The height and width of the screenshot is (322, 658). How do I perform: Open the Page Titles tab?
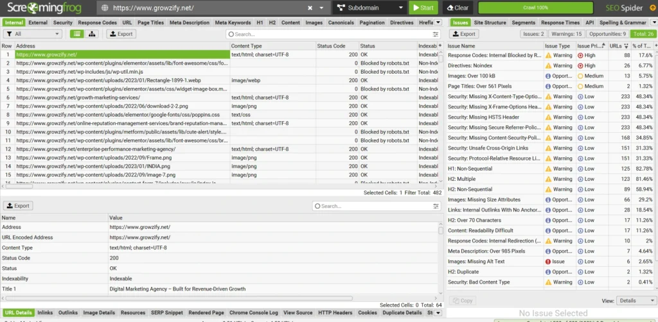150,22
